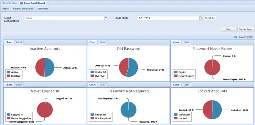Screen dimensions: 255x125
Task: Close the Linux Audit Report tab
Action: point(47,3)
